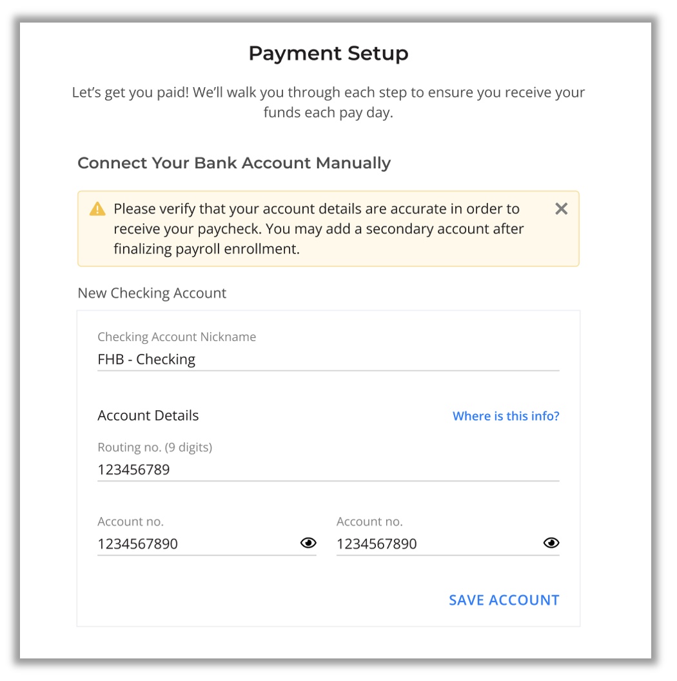
Task: Click the right 'Account no.' label
Action: 369,522
